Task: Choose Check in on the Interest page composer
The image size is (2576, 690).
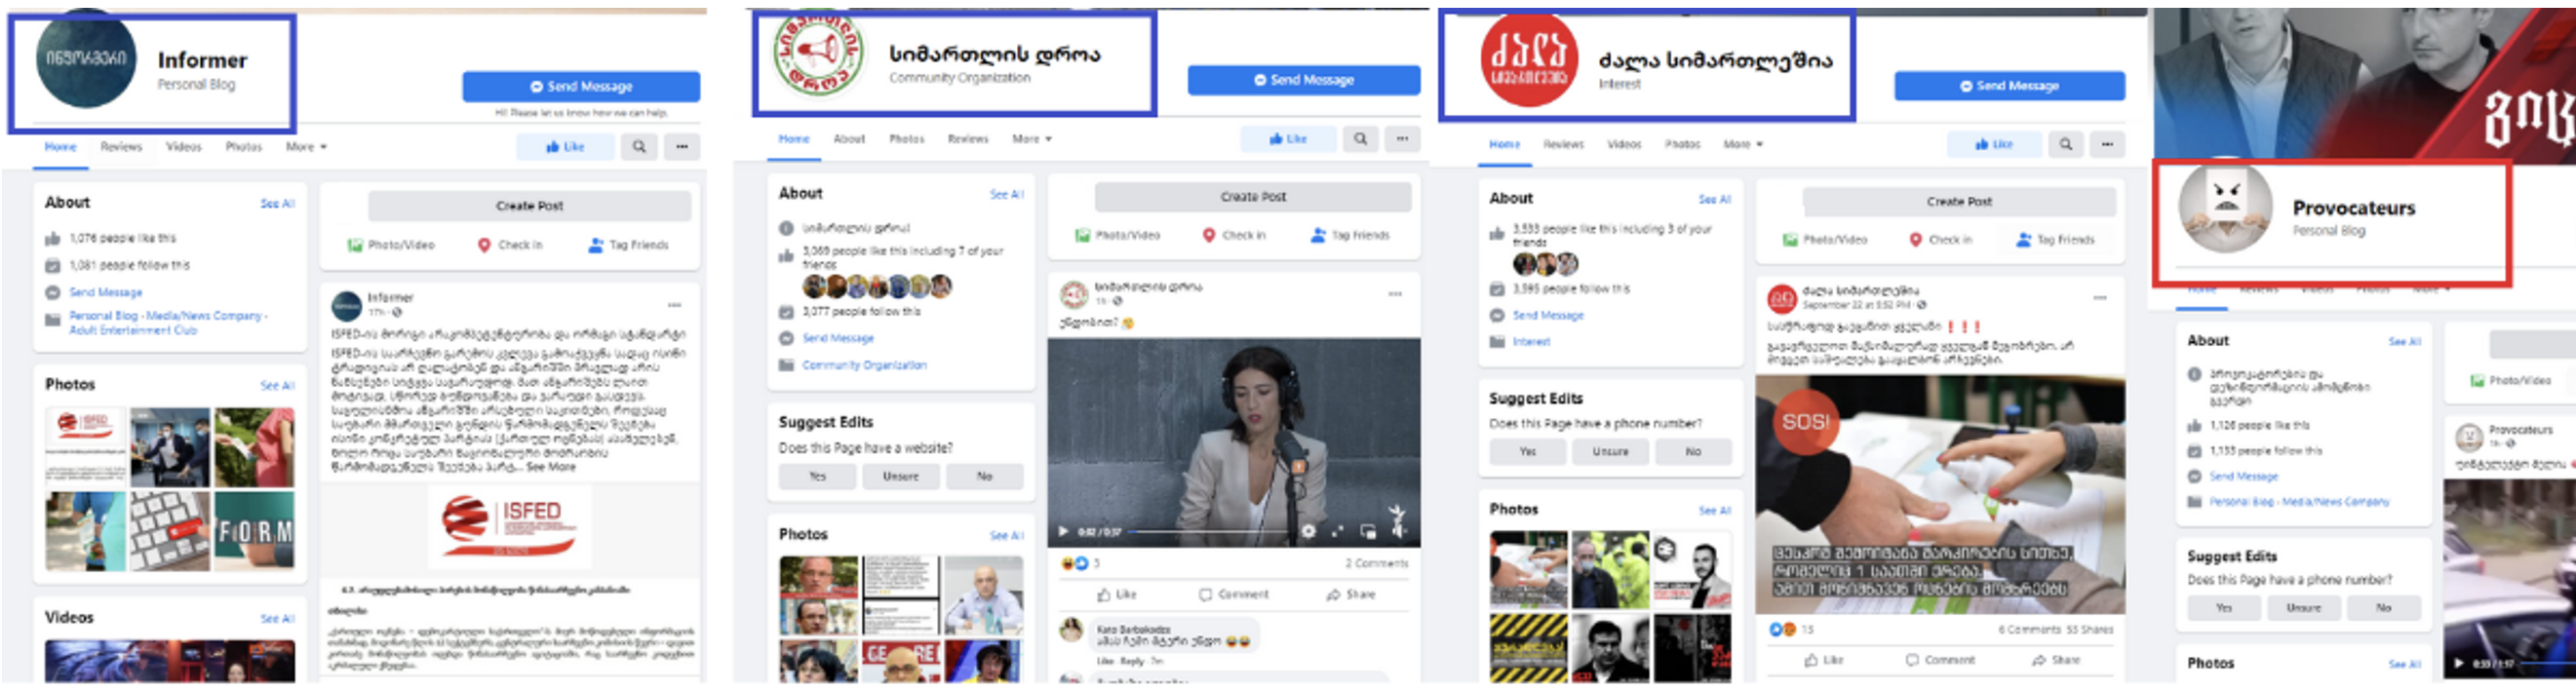Action: [1941, 240]
